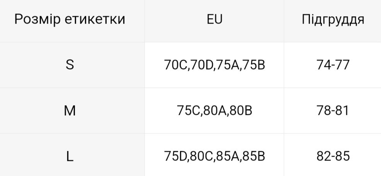
Task: Click the 74-77 underbust measurement
Action: [333, 65]
